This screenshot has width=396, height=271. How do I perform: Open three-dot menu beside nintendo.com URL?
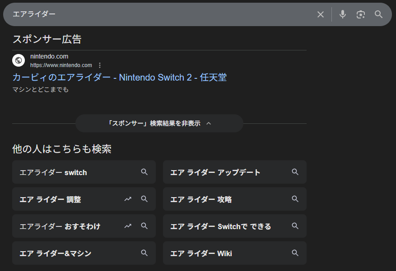point(100,65)
